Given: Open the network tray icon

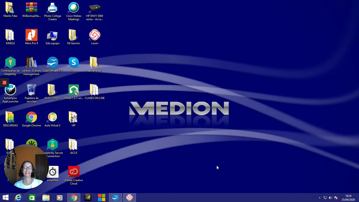Looking at the screenshot, I should 325,198.
